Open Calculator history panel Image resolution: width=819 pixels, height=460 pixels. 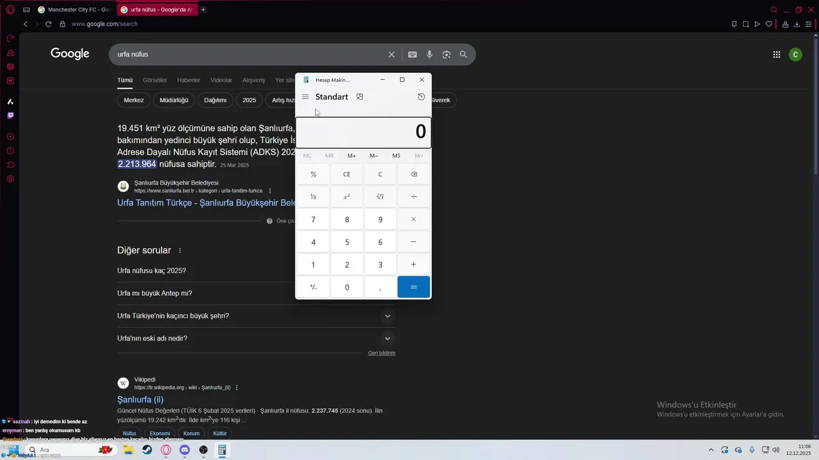421,97
